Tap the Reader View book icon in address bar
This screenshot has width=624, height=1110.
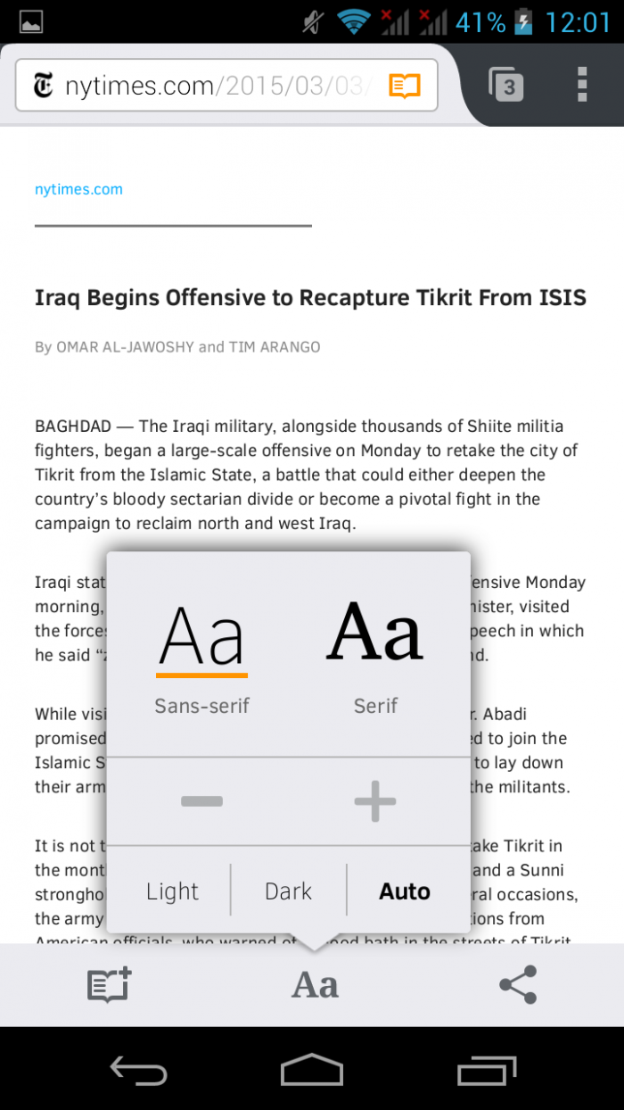point(404,86)
